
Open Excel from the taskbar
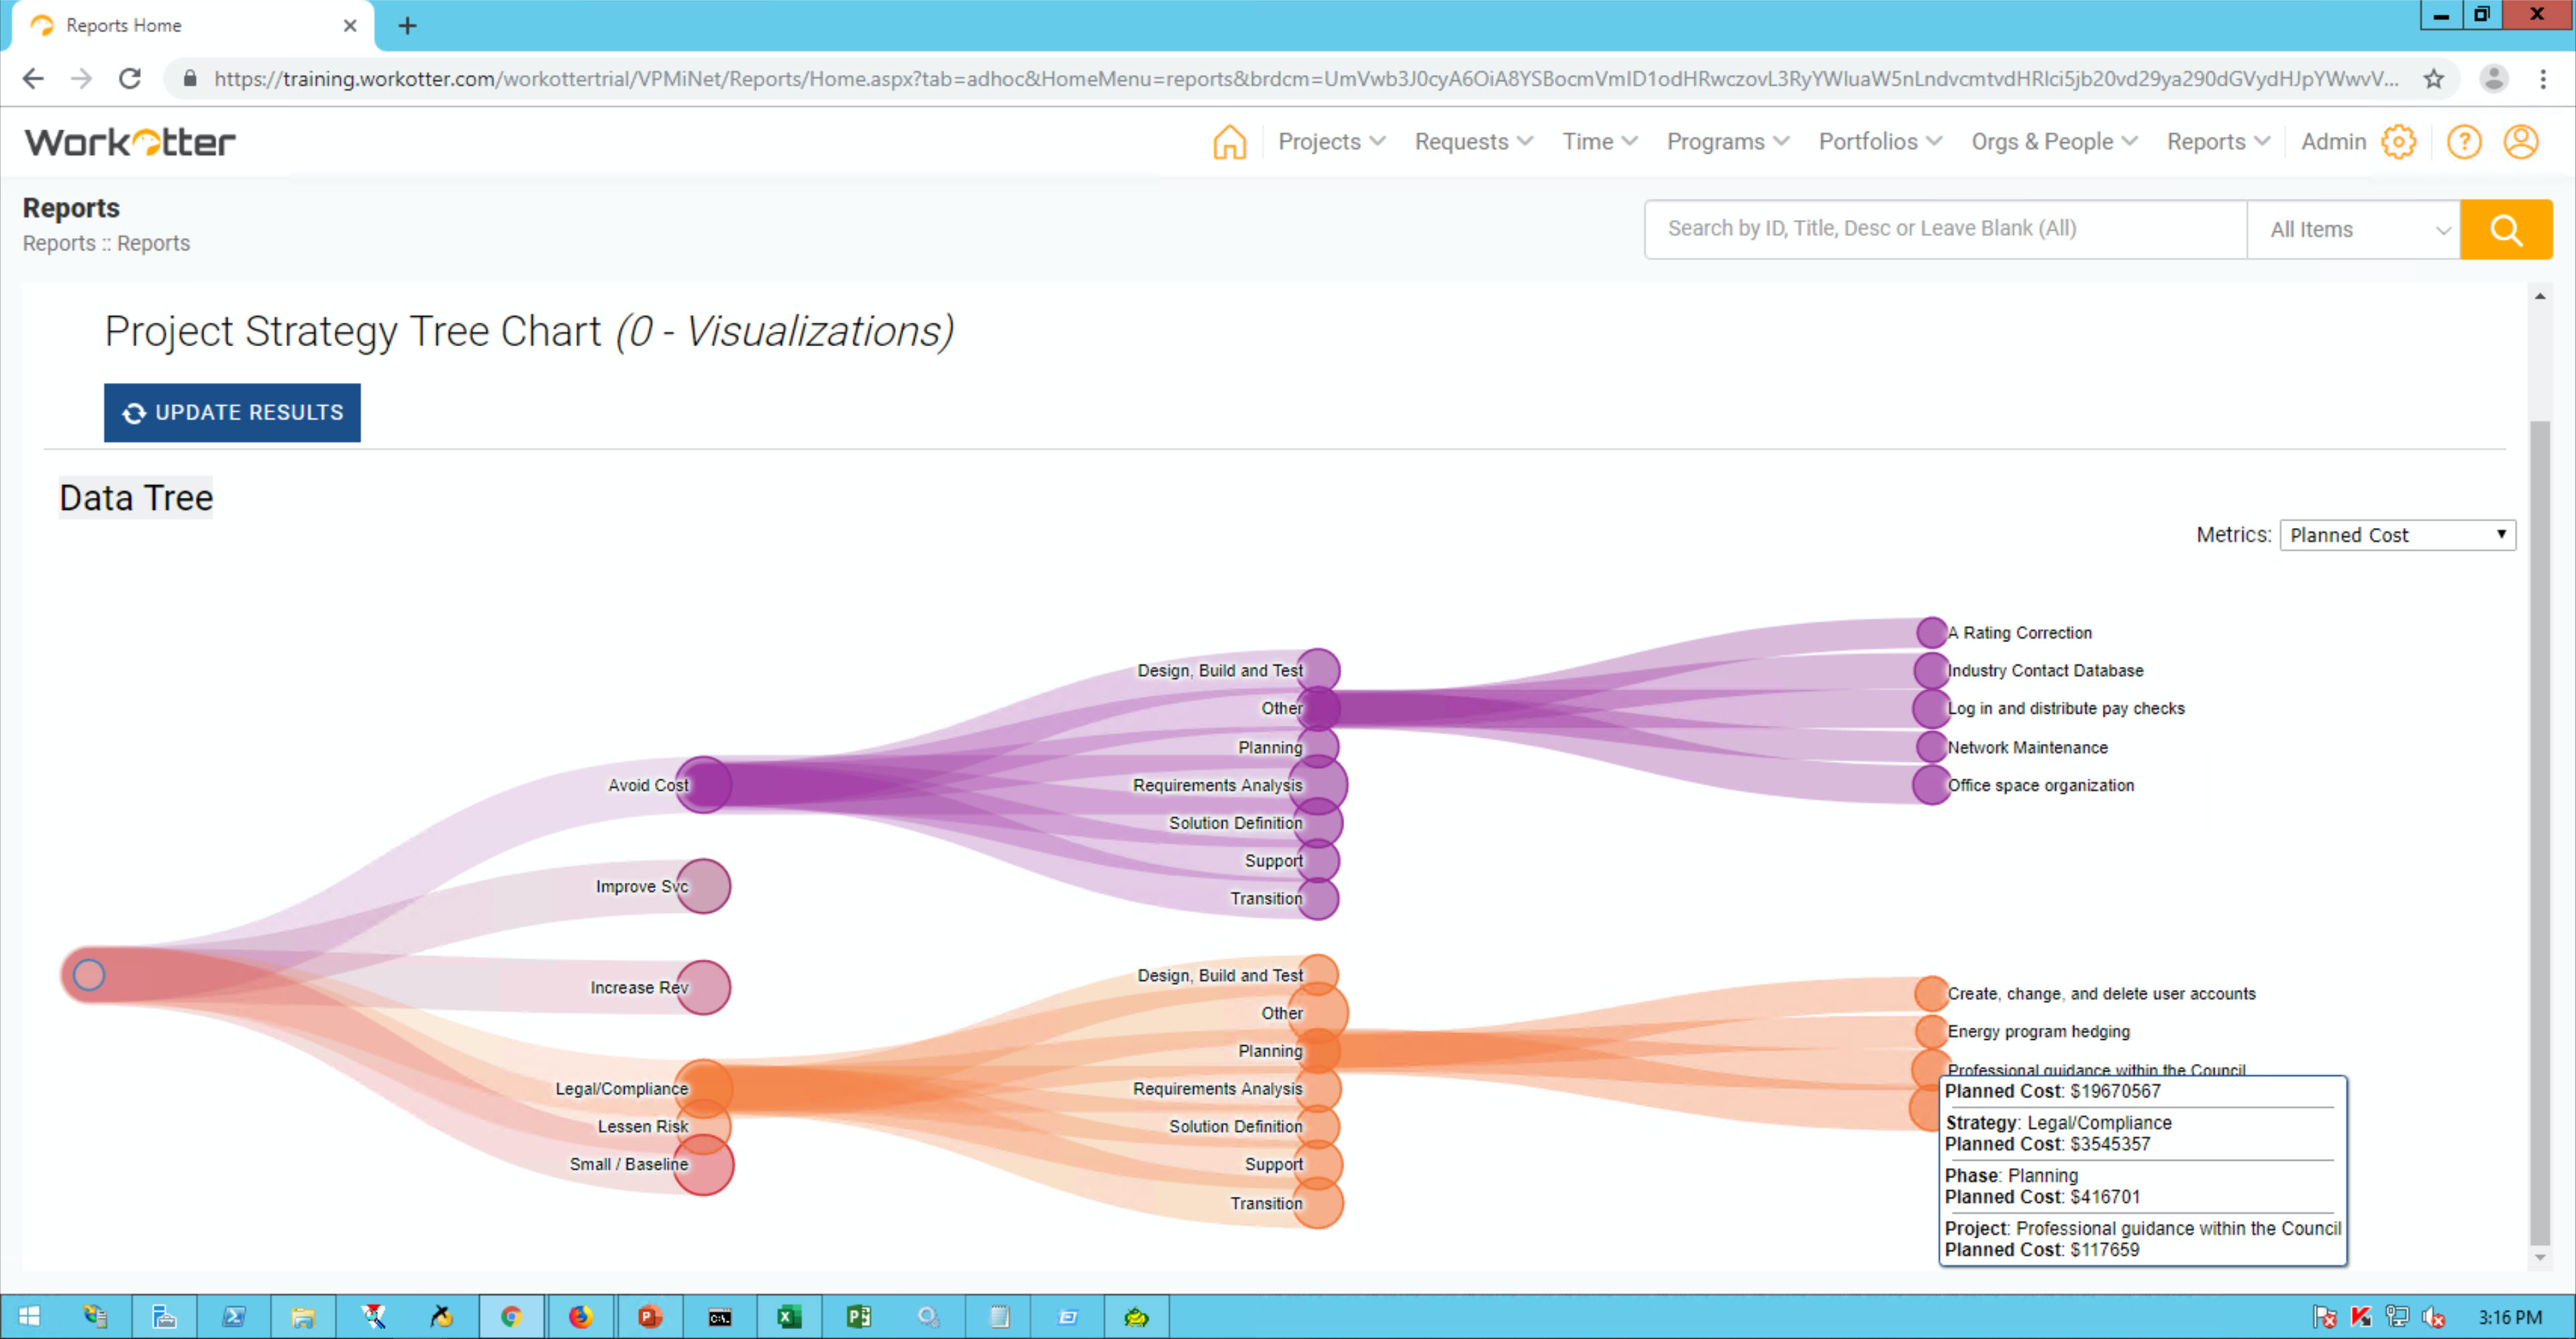click(x=789, y=1316)
